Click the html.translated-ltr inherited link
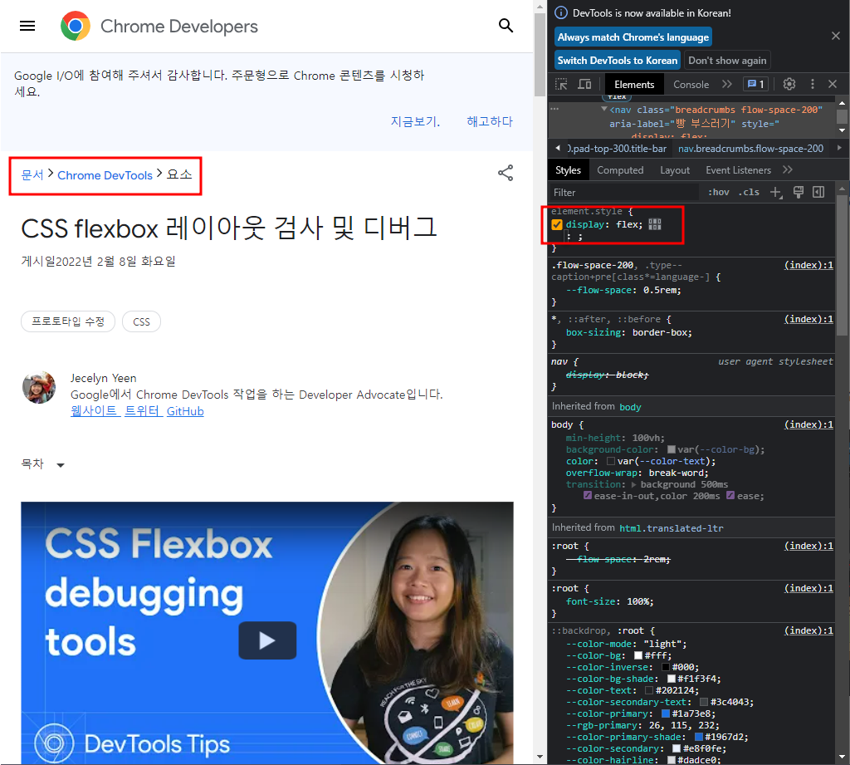The height and width of the screenshot is (765, 850). click(x=671, y=528)
